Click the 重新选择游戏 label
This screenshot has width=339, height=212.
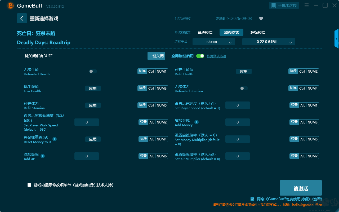(44, 19)
